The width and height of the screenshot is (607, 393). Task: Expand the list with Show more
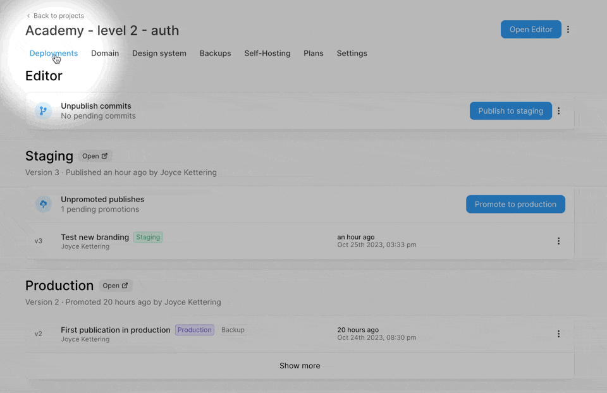[300, 366]
